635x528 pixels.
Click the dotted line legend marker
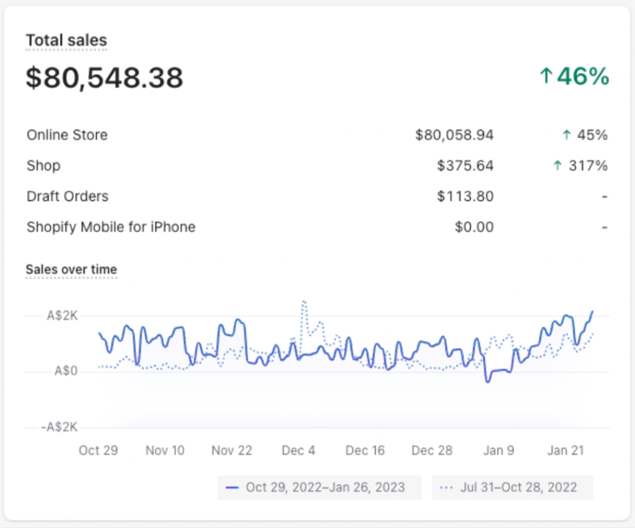click(447, 488)
